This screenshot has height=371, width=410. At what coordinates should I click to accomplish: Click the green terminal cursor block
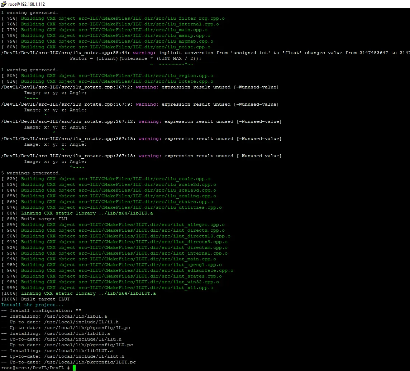pos(74,368)
